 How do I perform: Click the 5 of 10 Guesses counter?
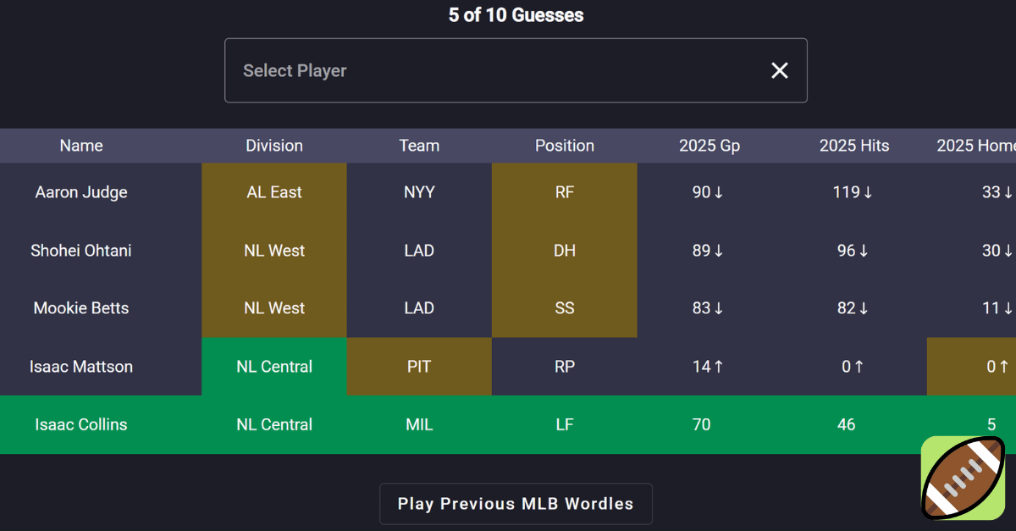coord(516,15)
